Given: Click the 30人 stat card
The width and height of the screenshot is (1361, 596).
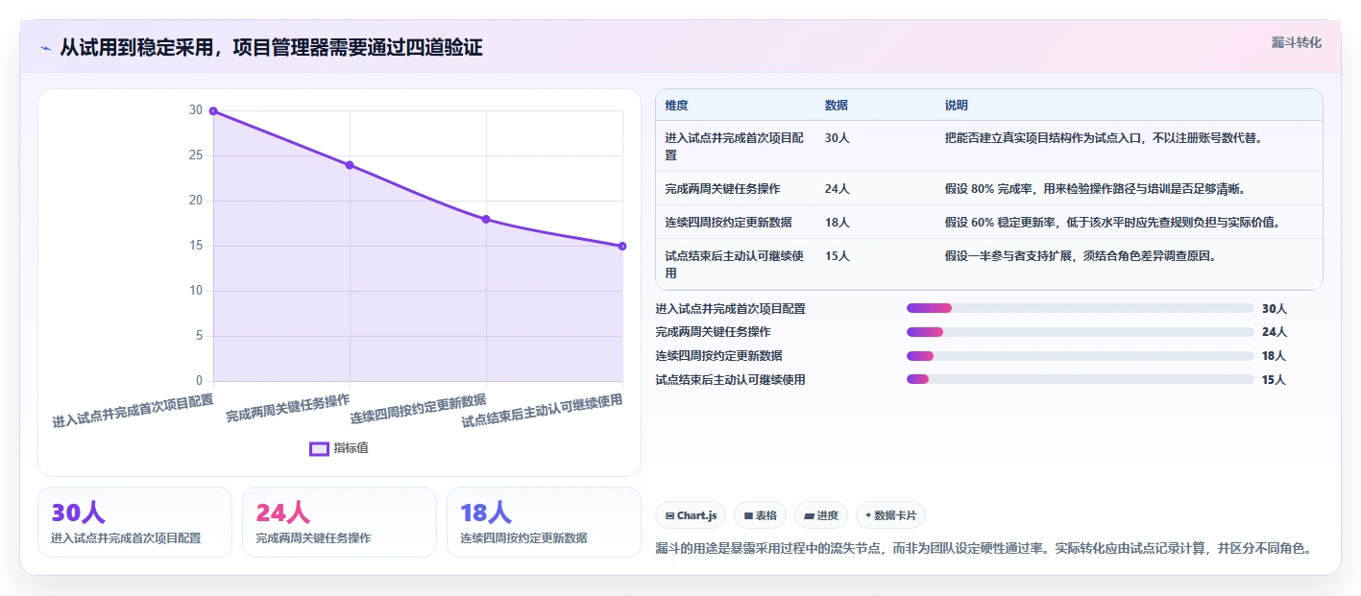Looking at the screenshot, I should click(x=134, y=522).
